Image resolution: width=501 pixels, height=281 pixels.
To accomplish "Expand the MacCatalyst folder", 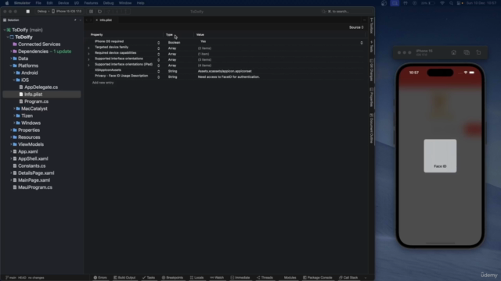I will point(14,108).
